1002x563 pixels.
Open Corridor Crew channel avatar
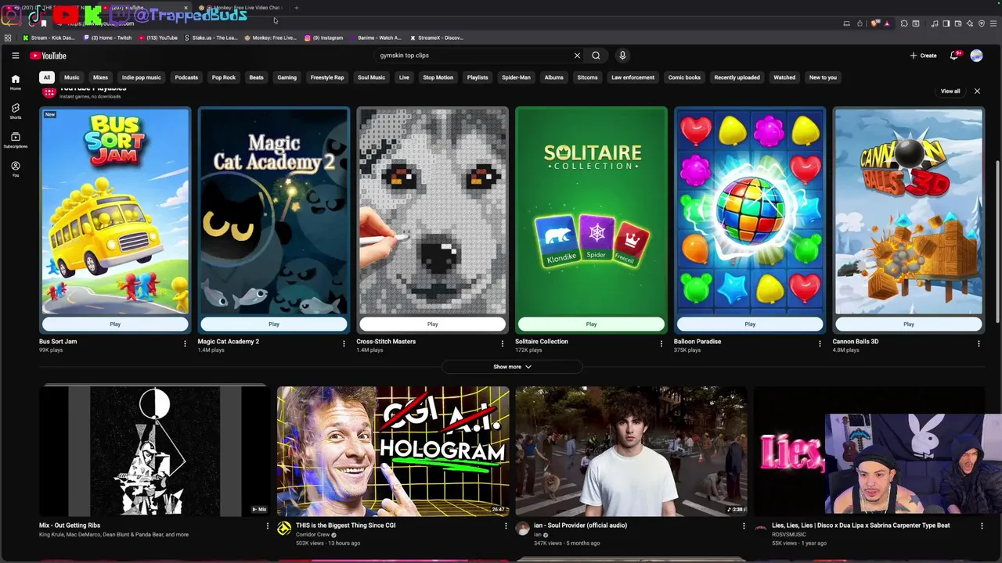(x=284, y=529)
